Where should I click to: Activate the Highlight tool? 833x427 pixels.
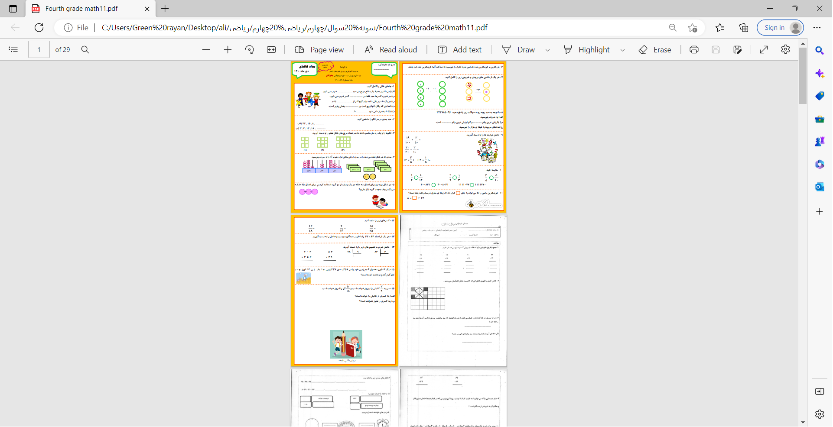(x=586, y=50)
